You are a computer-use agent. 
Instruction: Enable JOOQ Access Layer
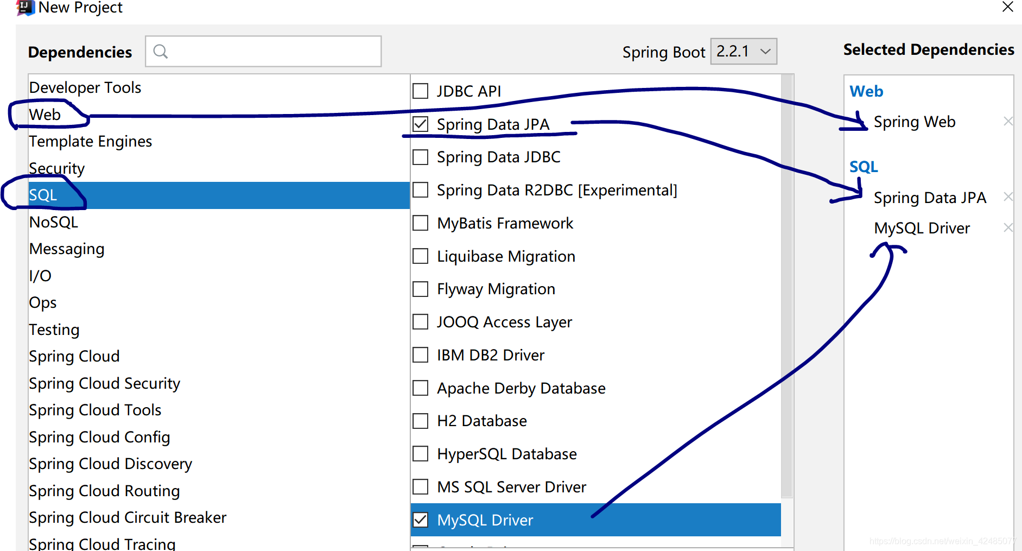pos(420,322)
